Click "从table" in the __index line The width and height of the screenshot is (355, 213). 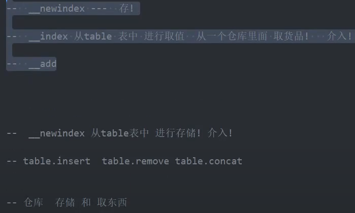[x=93, y=36]
